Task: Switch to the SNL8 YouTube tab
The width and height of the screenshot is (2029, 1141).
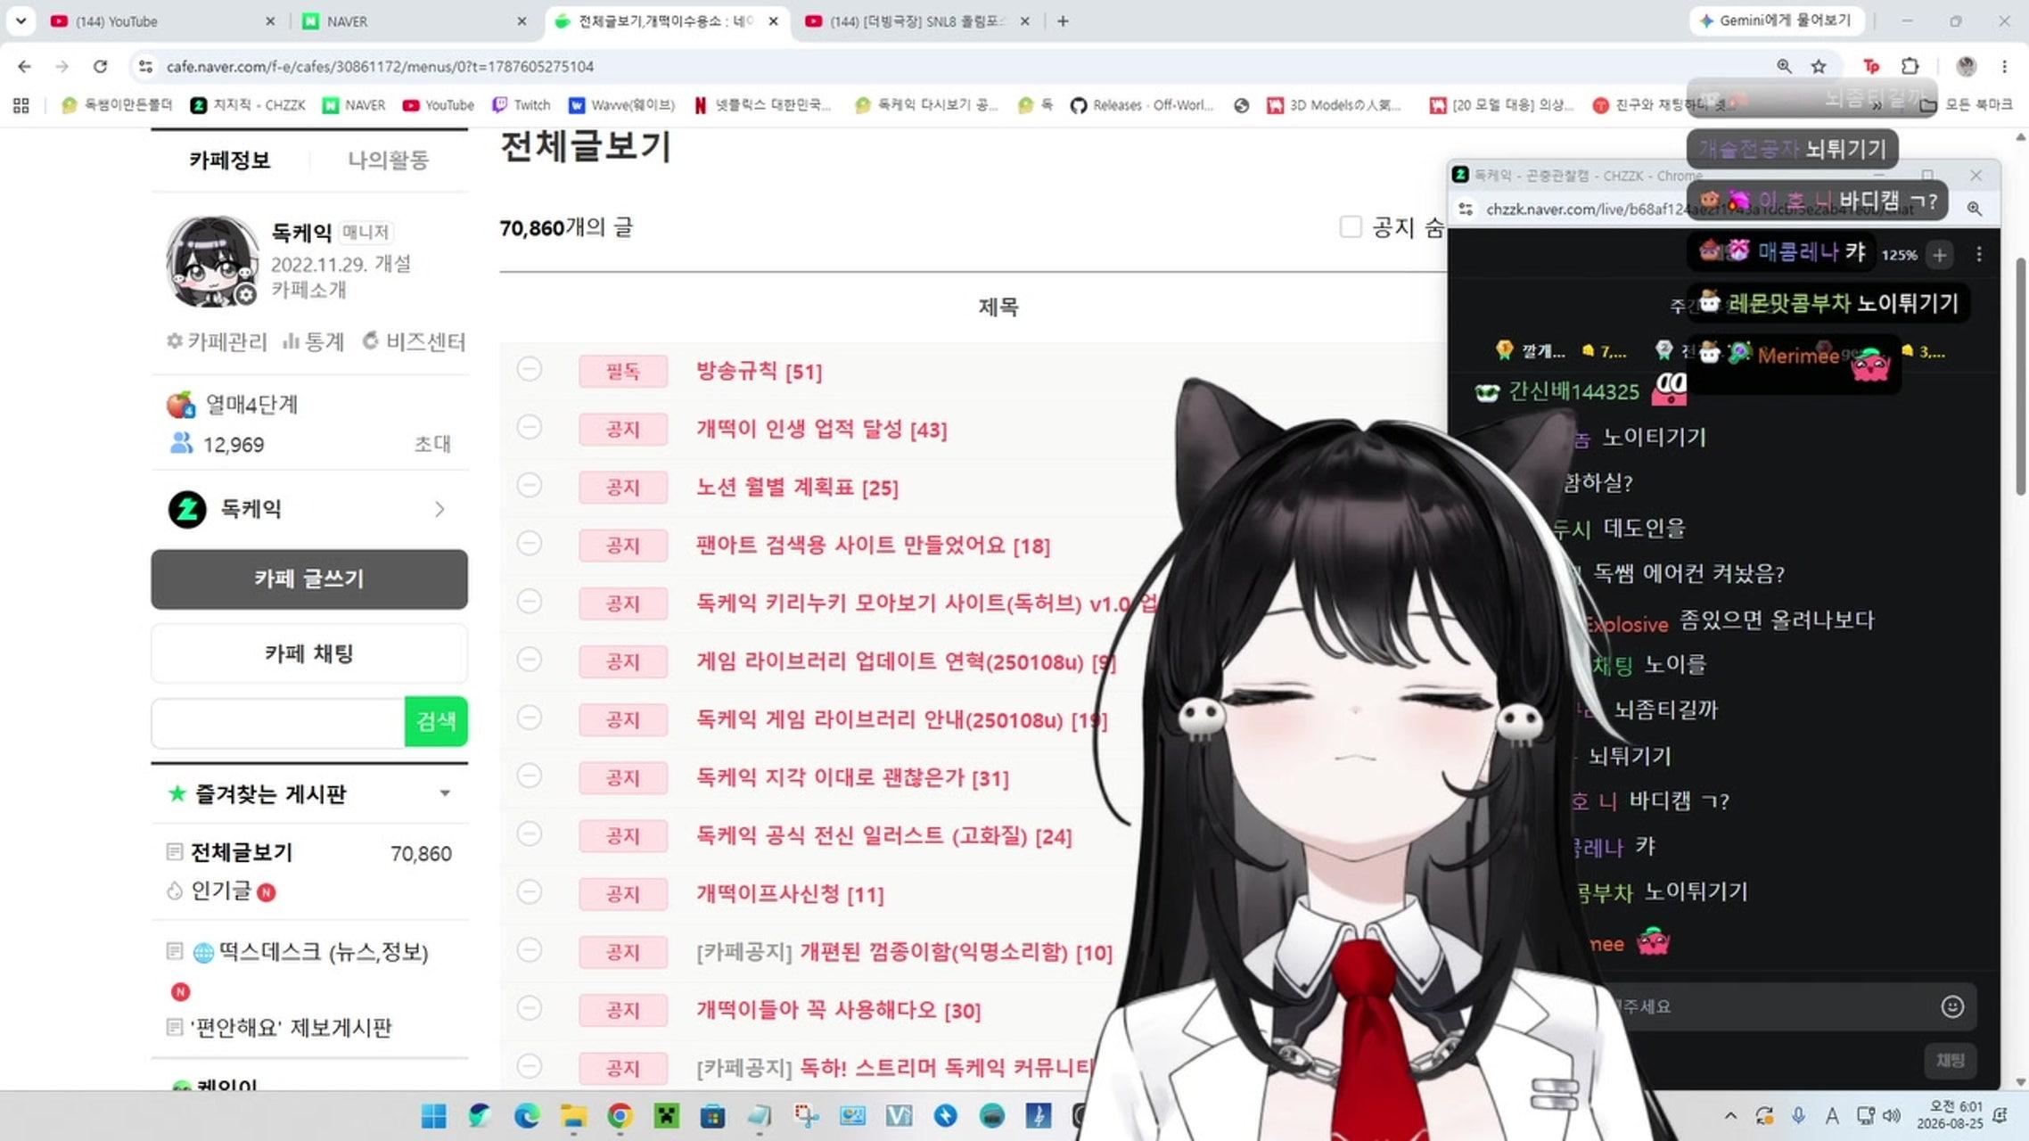Action: 918,21
